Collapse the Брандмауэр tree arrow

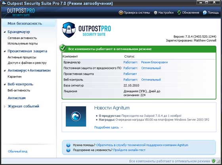pyautogui.click(x=5, y=32)
